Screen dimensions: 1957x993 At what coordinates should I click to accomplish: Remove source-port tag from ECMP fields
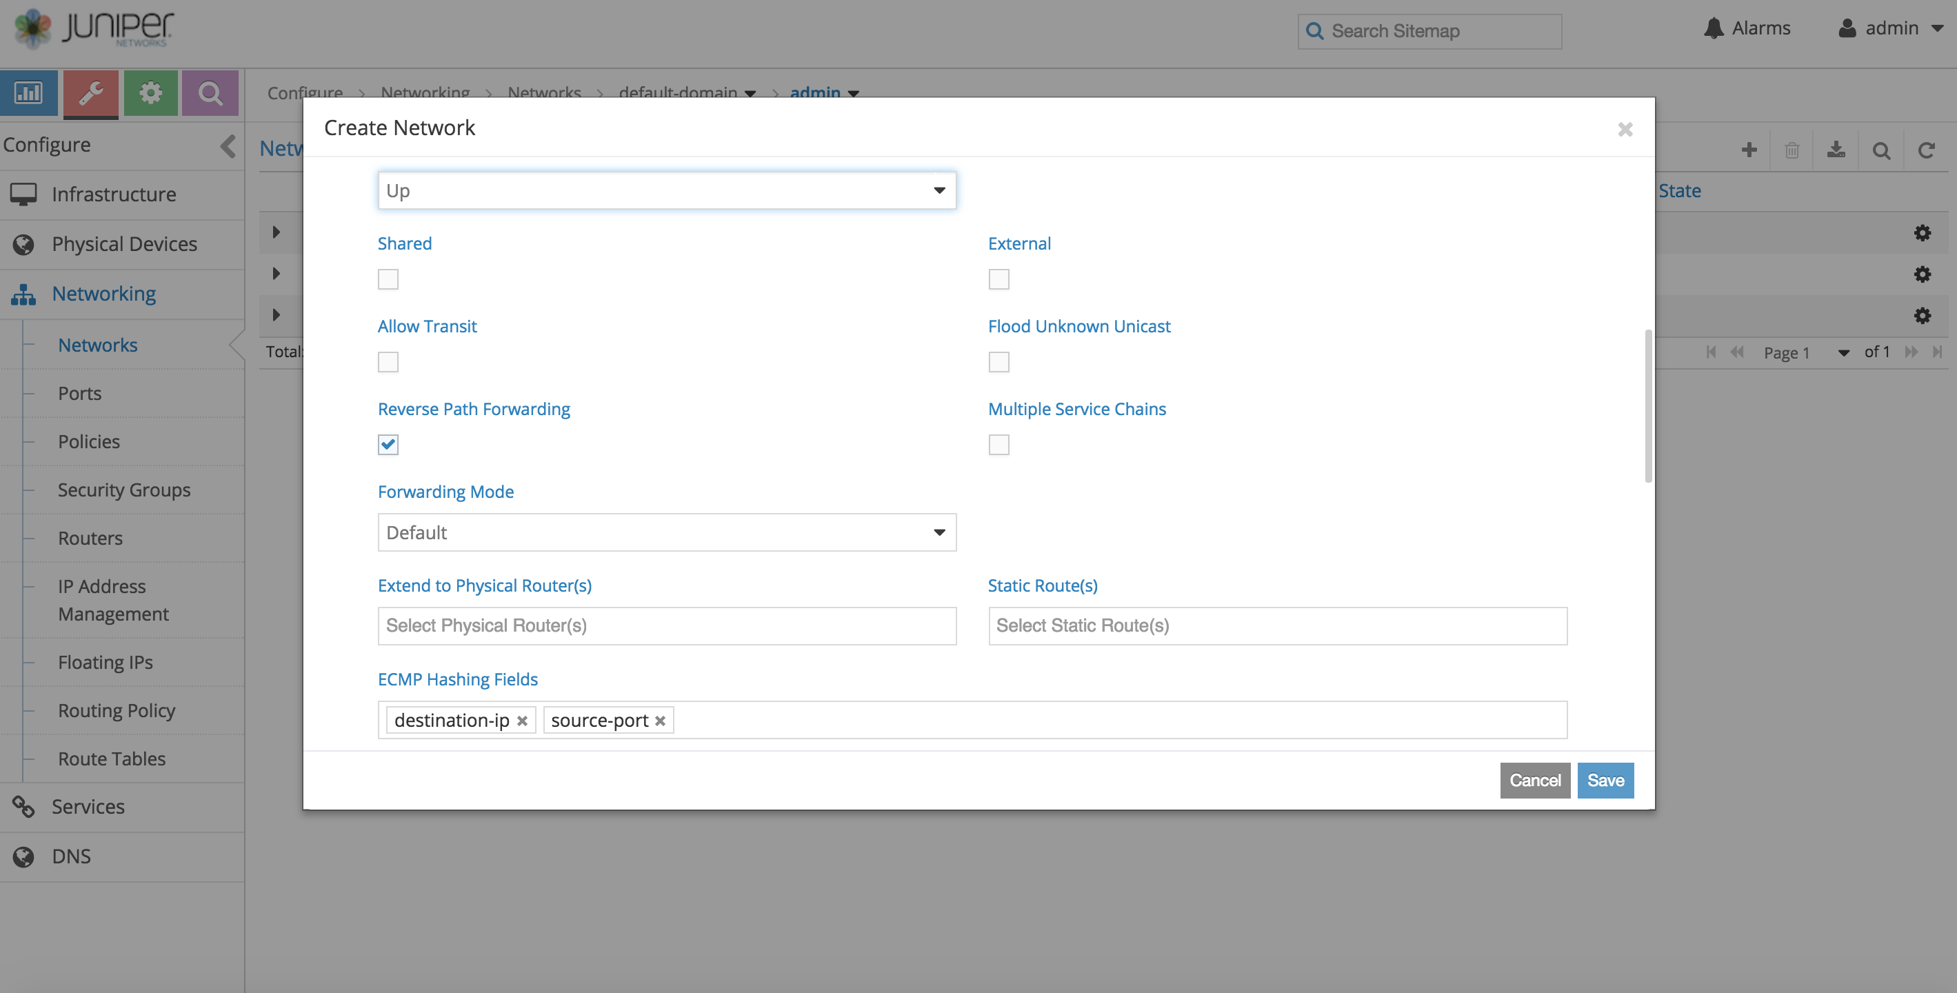click(x=660, y=721)
